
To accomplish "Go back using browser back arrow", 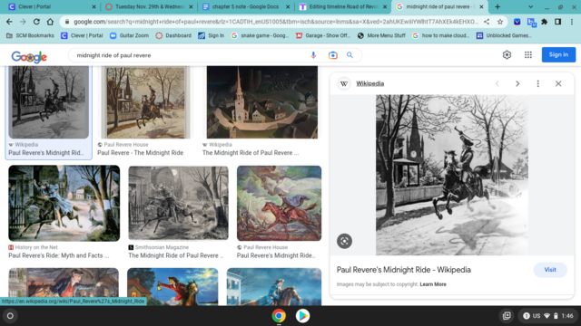I will 9,22.
